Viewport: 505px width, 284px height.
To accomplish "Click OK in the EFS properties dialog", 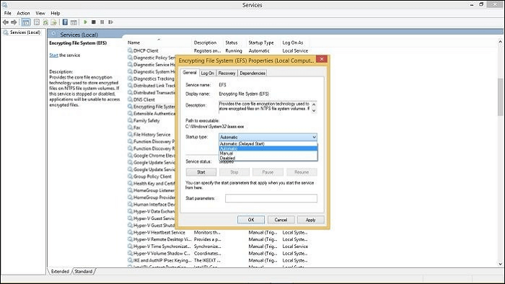I will [x=251, y=220].
